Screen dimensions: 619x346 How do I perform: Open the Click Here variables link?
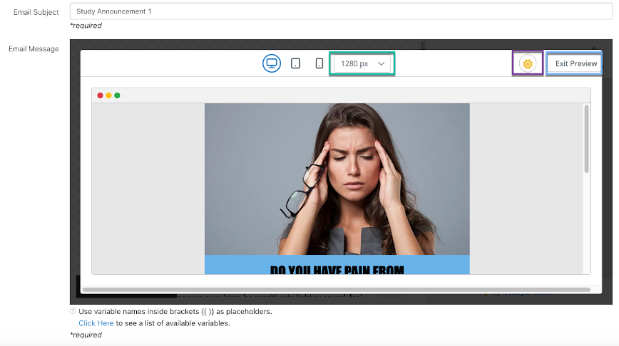coord(96,323)
